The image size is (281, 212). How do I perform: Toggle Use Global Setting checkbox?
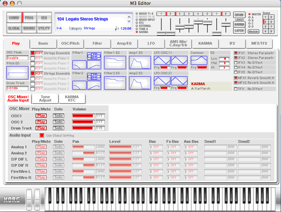[42, 135]
